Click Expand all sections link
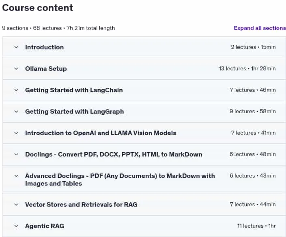Viewport: 286px width, 237px height. click(260, 28)
